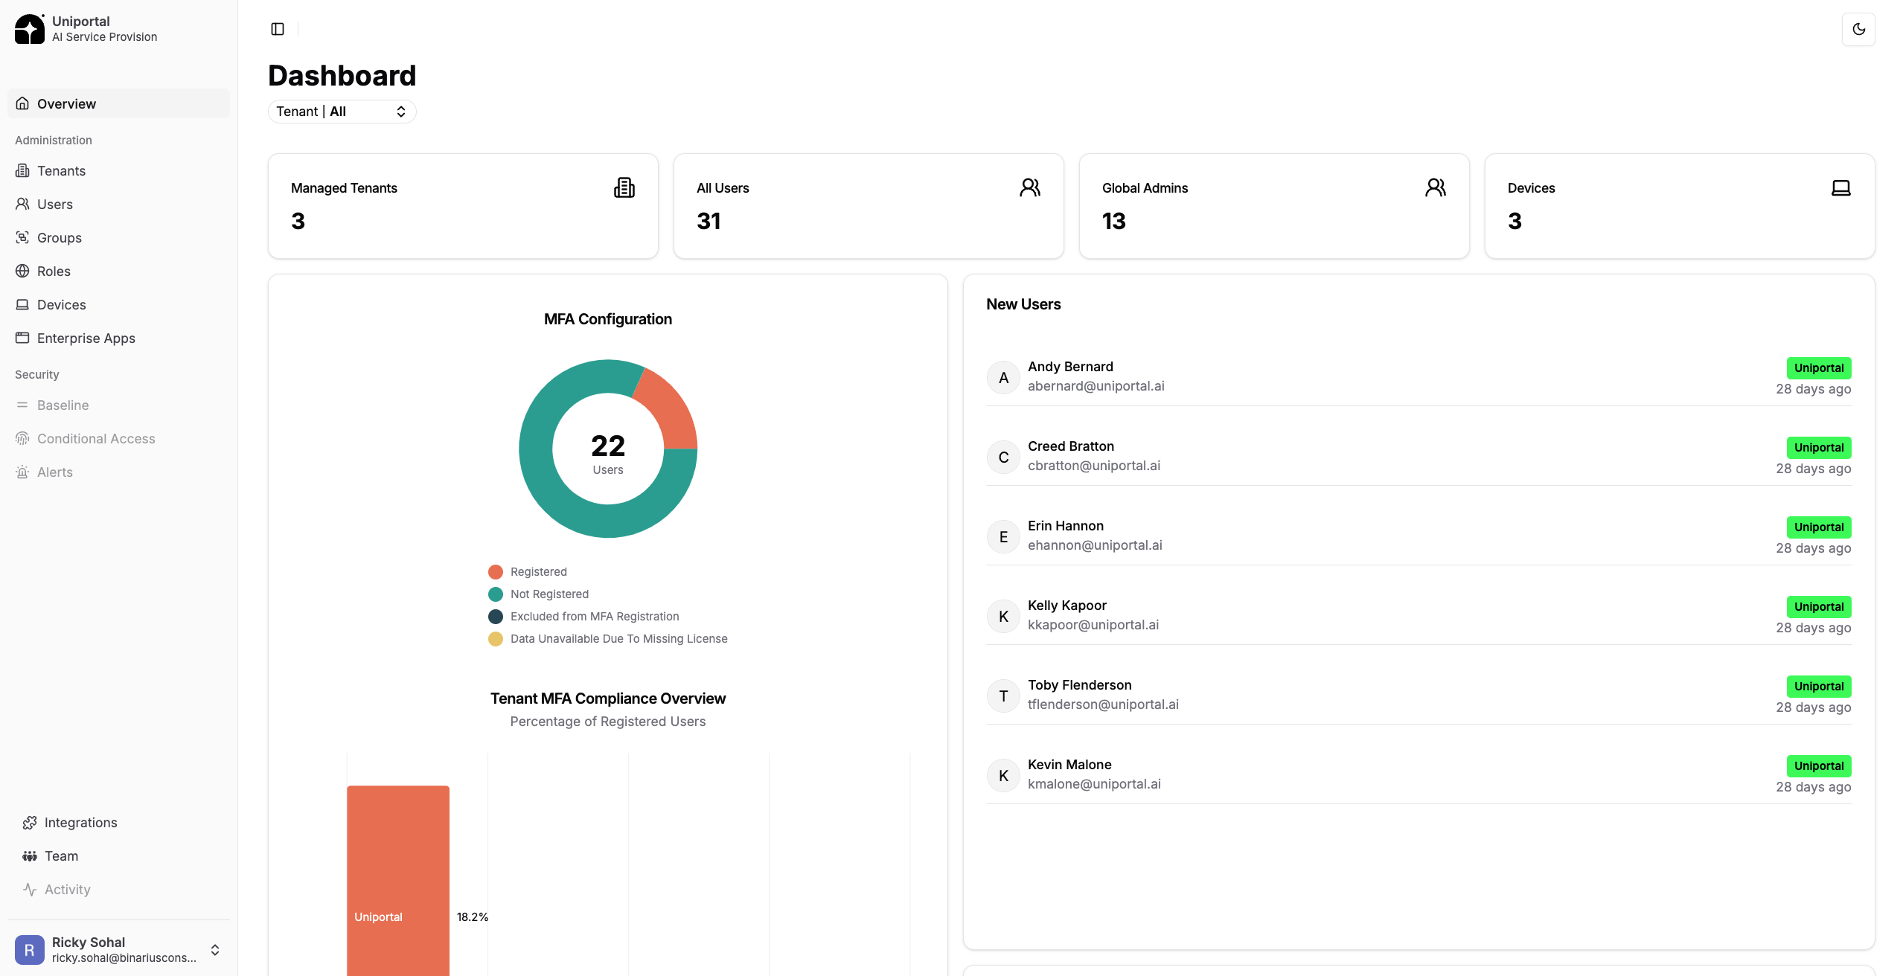Click the Groups icon in sidebar

(x=22, y=238)
